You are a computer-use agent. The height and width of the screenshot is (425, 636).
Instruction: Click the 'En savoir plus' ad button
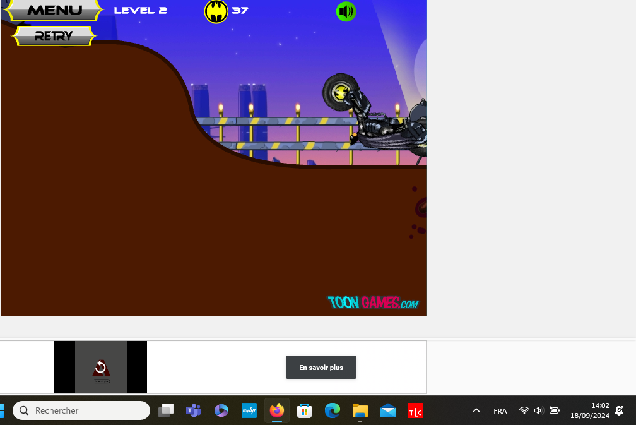pos(321,368)
